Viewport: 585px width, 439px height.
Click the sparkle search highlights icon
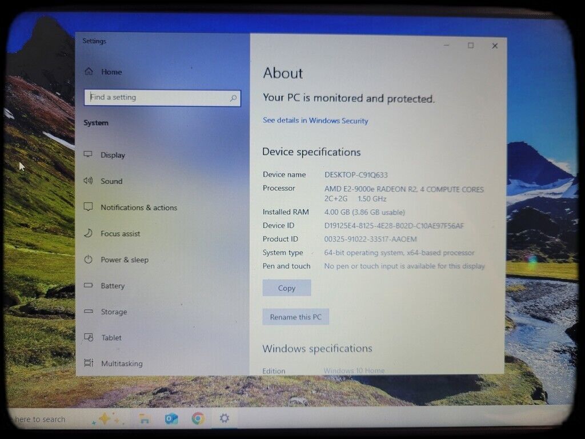point(107,419)
